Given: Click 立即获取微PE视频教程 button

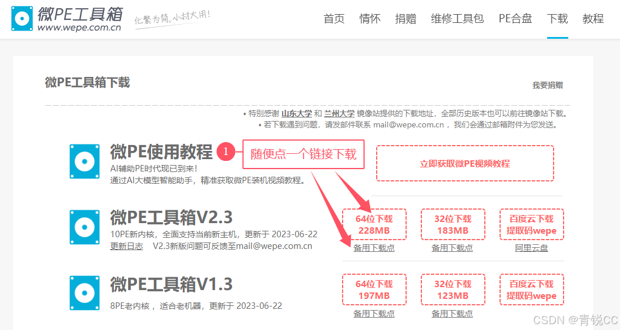Looking at the screenshot, I should pos(465,163).
